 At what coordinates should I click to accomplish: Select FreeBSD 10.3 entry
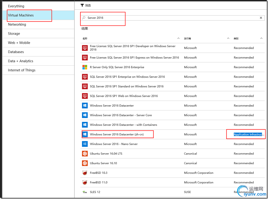pyautogui.click(x=99, y=173)
